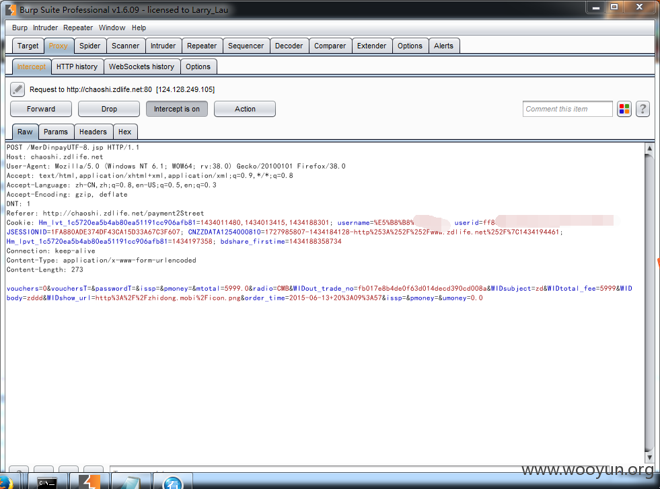The image size is (660, 489).
Task: Select the Intercept sub-tab
Action: 32,66
